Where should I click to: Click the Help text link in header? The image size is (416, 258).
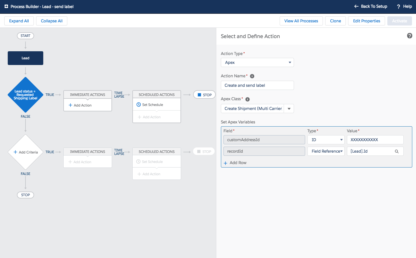pyautogui.click(x=407, y=6)
